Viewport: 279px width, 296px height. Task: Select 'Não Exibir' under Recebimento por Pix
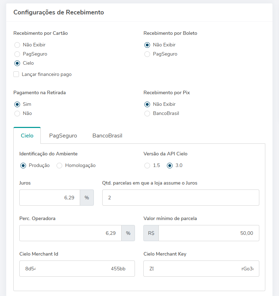(147, 104)
